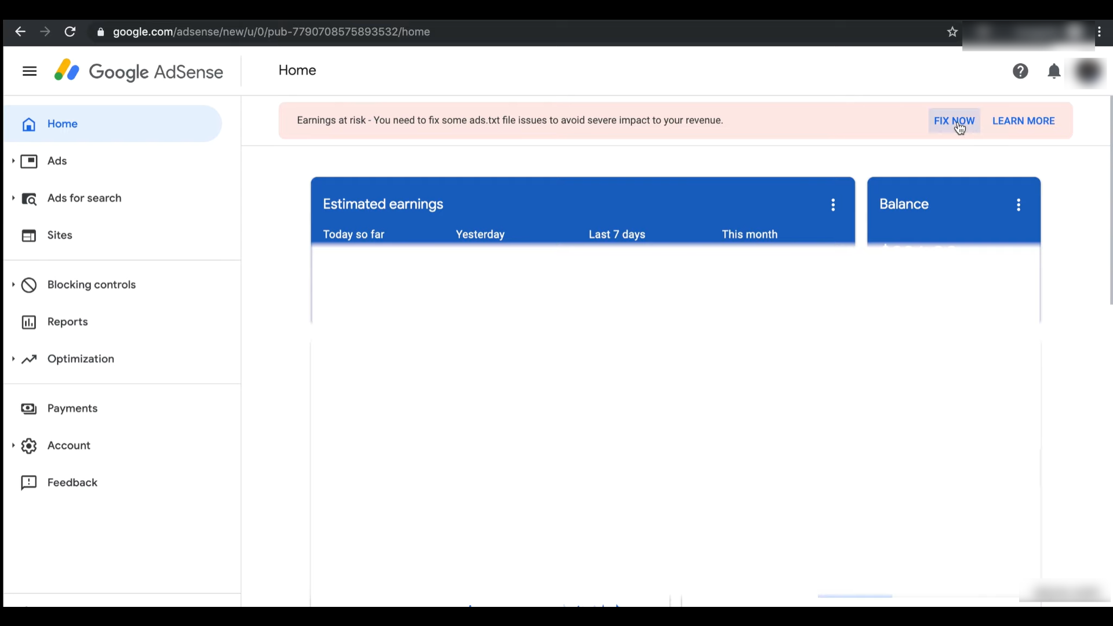Click the secure lock icon in address bar

(x=100, y=32)
